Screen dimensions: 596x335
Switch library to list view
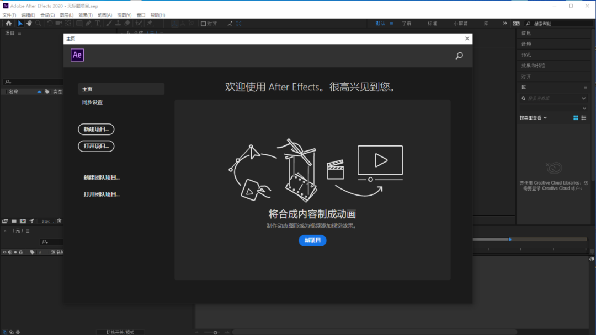pos(584,118)
